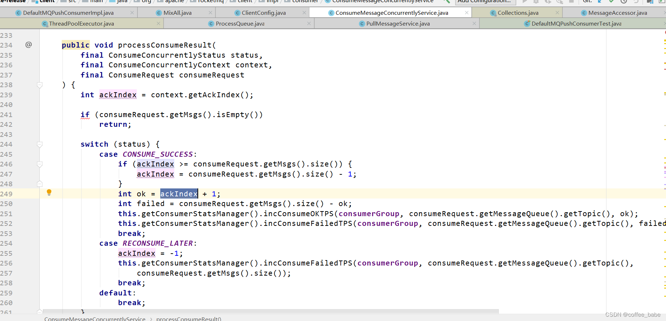
Task: Close the ClientConfig.java tab
Action: tap(304, 13)
